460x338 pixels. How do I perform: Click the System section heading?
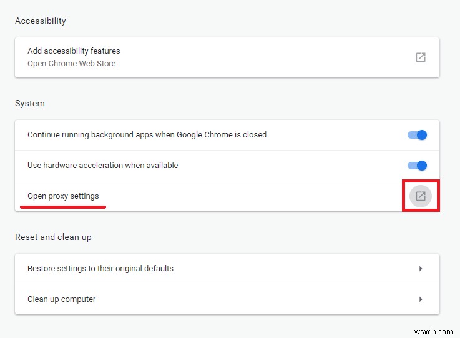click(x=30, y=103)
